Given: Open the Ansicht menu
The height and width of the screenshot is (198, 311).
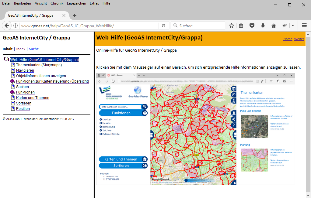Looking at the screenshot, I should point(41,3).
